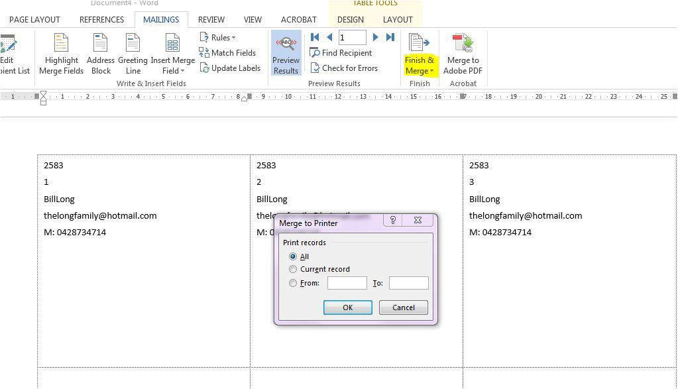Viewport: 678px width, 389px height.
Task: Jump to last record arrow
Action: pos(390,37)
